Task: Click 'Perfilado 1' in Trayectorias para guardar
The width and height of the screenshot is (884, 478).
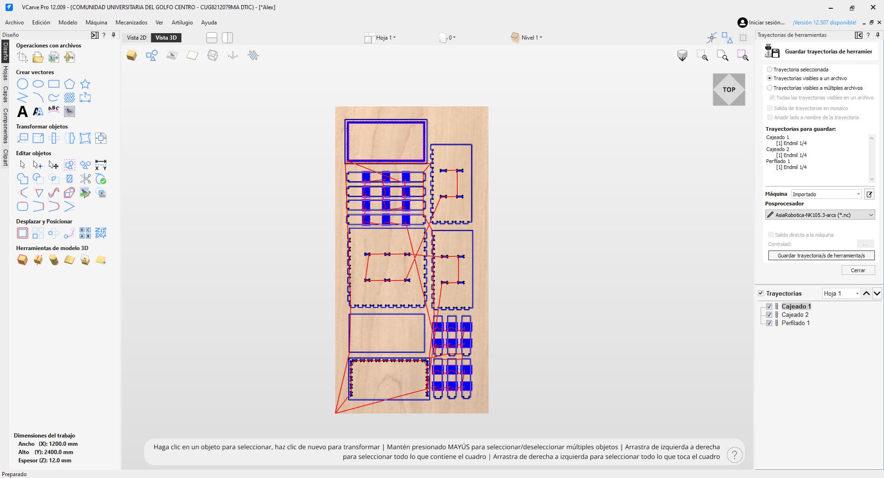Action: coord(778,161)
